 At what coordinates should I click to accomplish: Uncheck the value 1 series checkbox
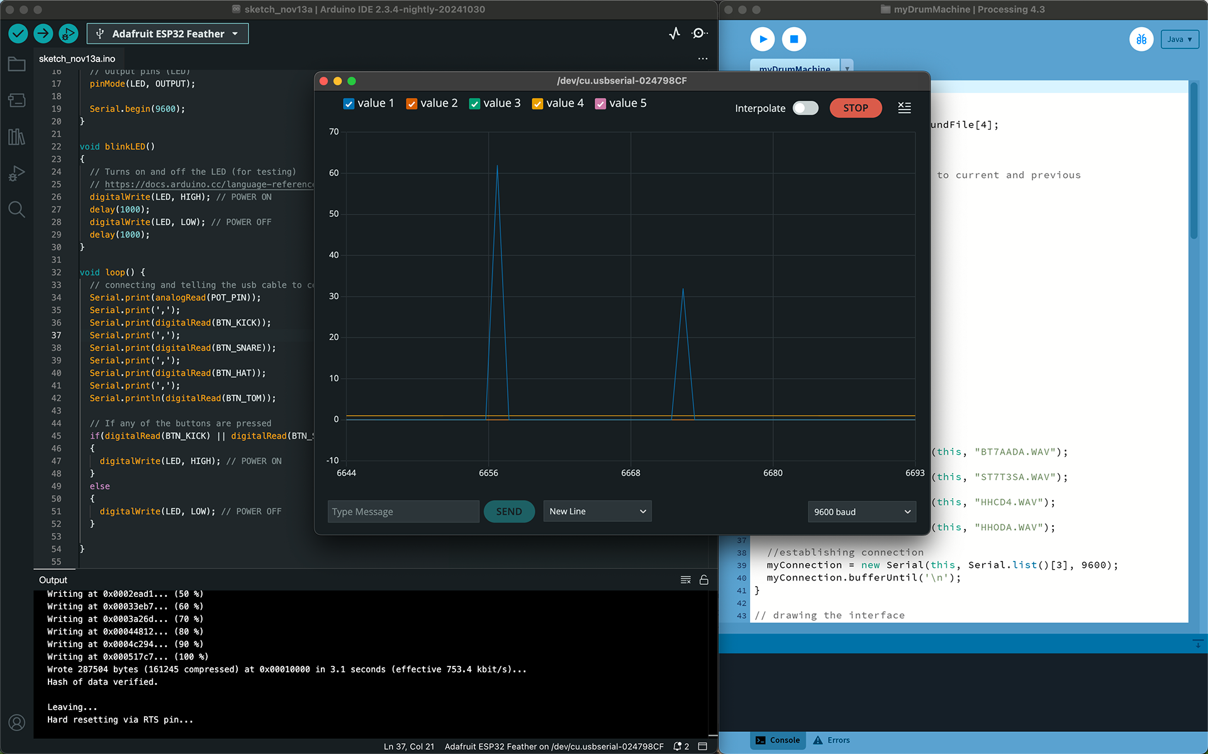click(349, 104)
